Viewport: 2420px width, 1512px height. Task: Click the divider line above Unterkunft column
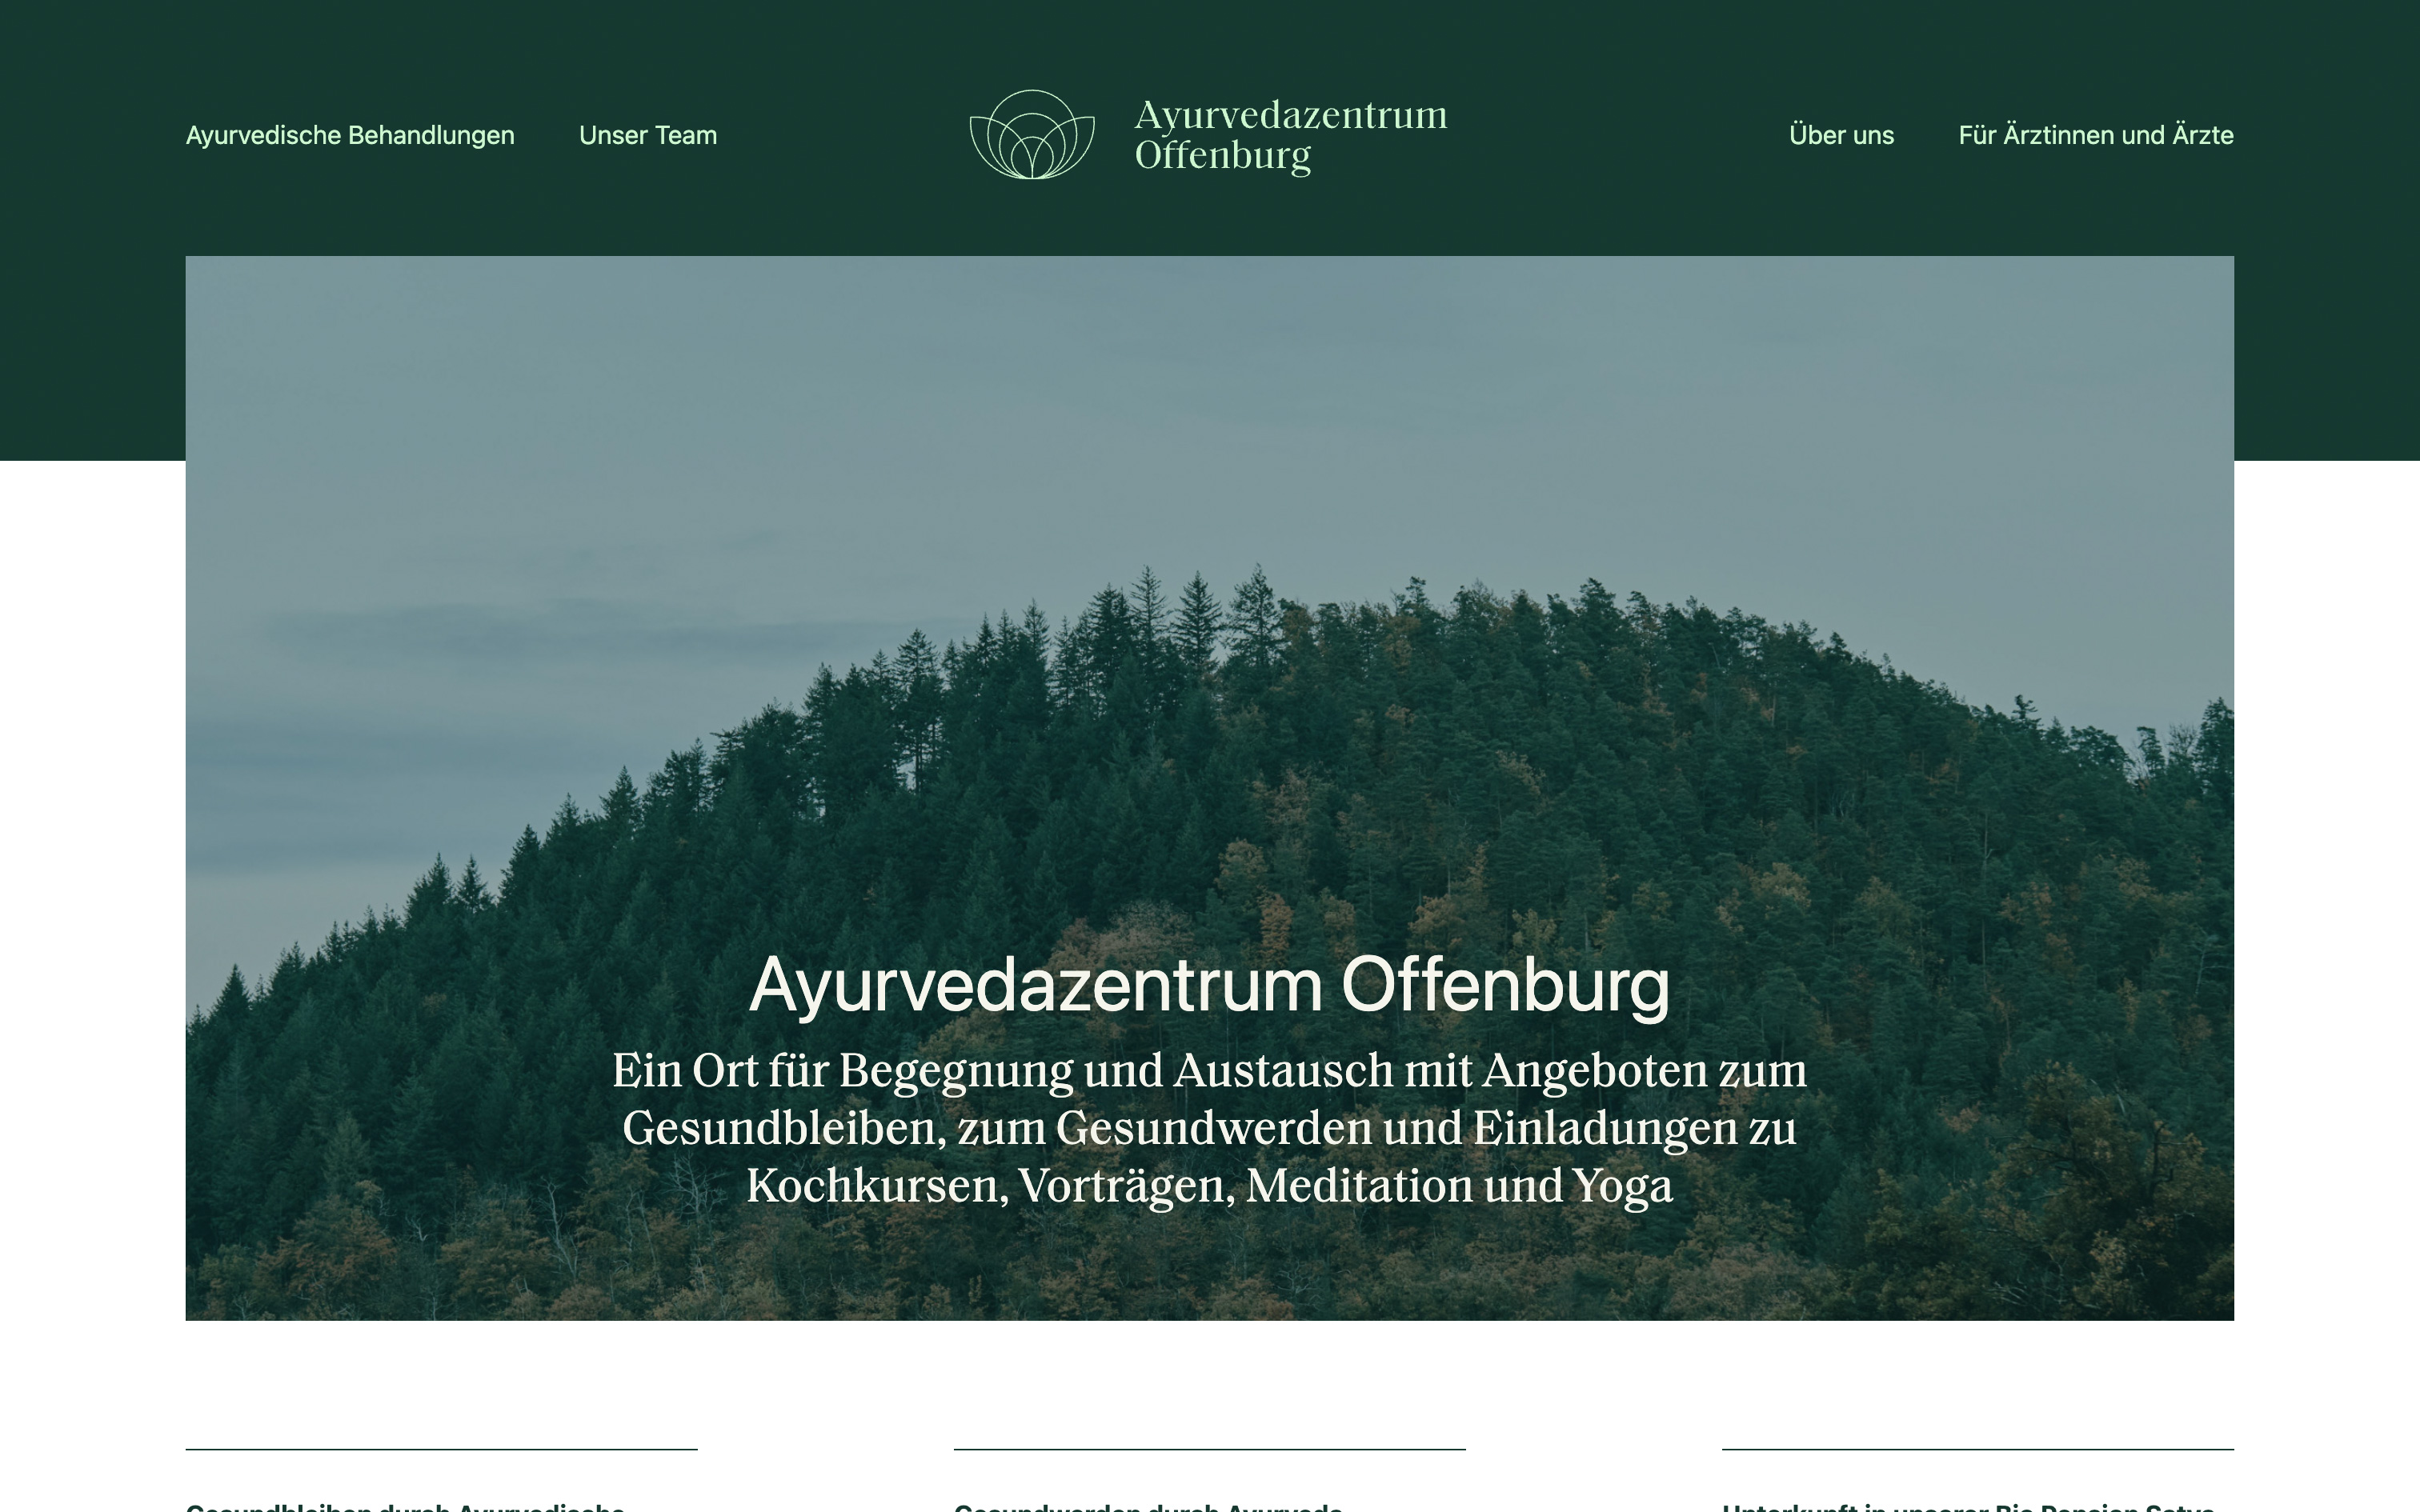point(1978,1449)
